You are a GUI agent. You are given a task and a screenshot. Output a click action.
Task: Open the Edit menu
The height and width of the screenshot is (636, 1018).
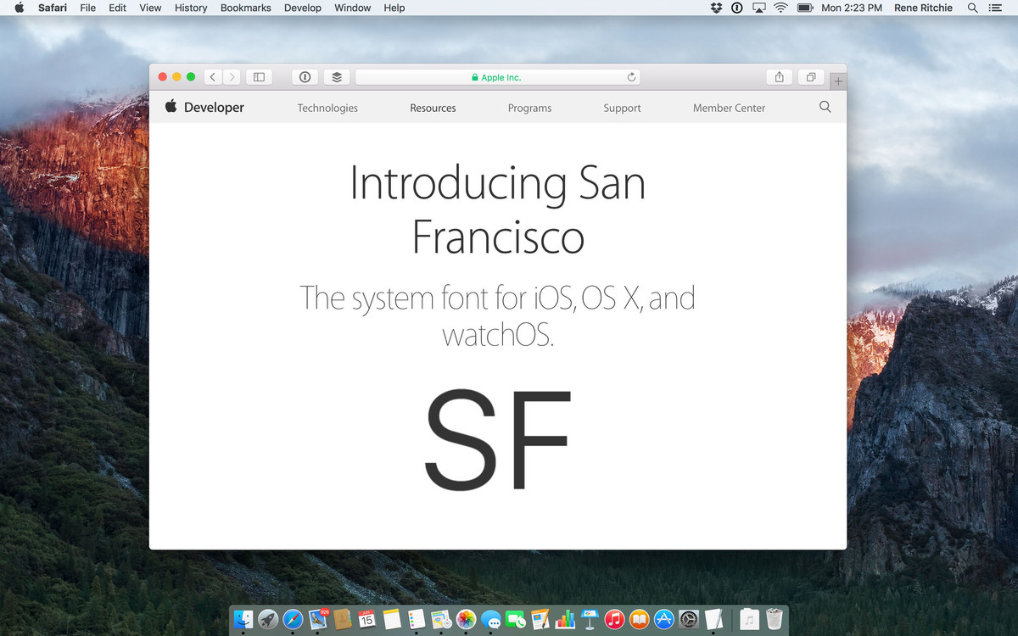point(118,8)
